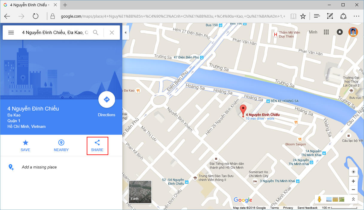The width and height of the screenshot is (364, 210).
Task: Open Google notifications bell
Action: (340, 32)
